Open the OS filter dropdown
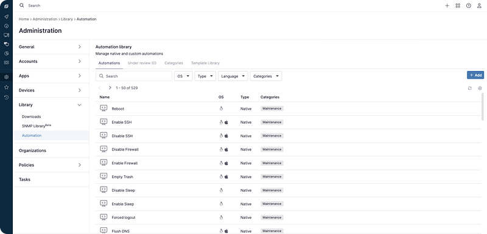The image size is (487, 234). (x=184, y=76)
